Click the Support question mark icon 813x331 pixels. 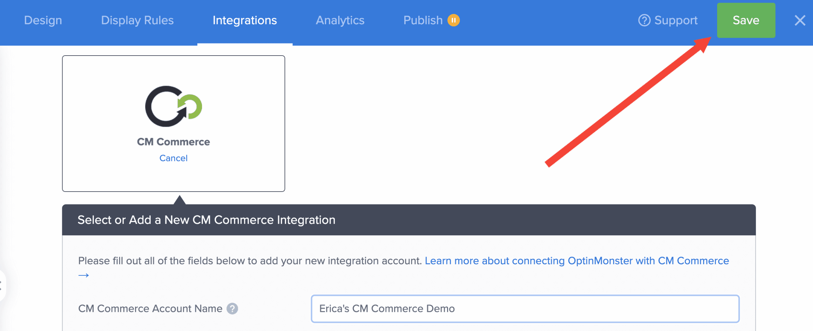pos(644,20)
